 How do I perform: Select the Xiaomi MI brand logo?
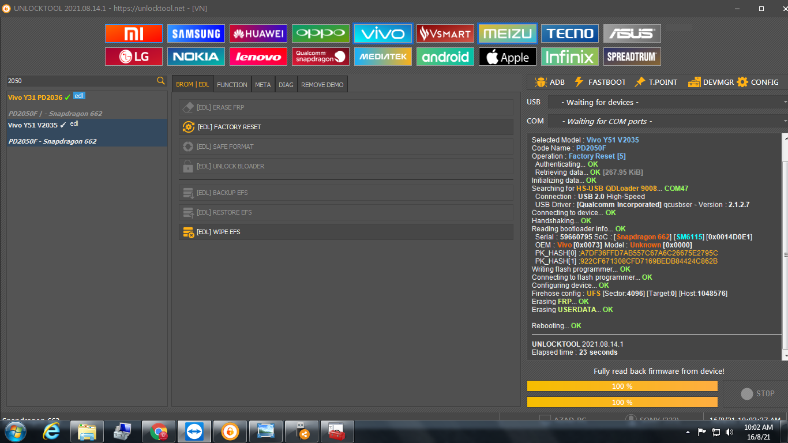[134, 33]
